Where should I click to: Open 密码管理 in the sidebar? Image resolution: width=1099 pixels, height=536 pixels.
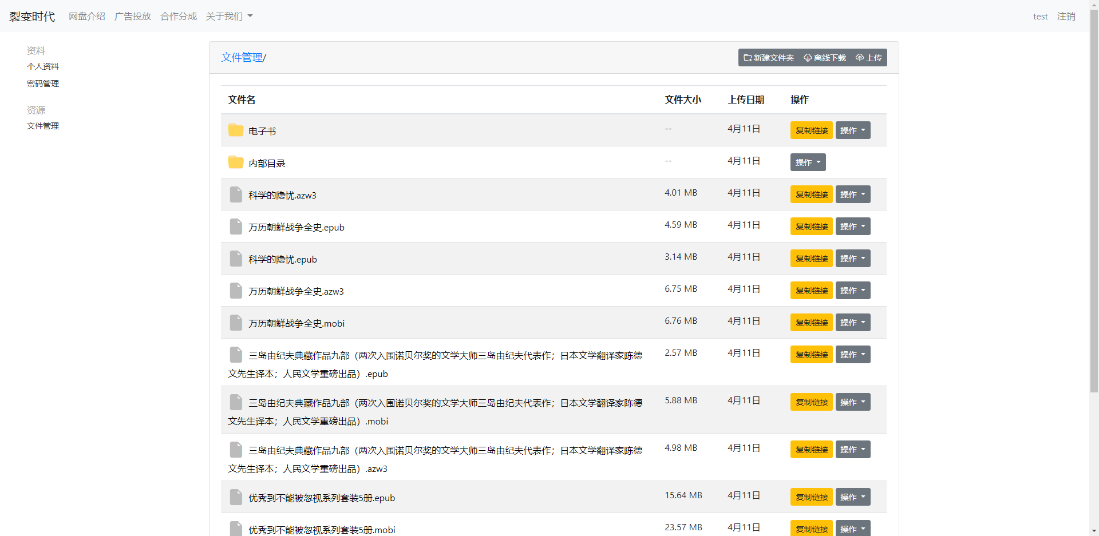(x=42, y=83)
